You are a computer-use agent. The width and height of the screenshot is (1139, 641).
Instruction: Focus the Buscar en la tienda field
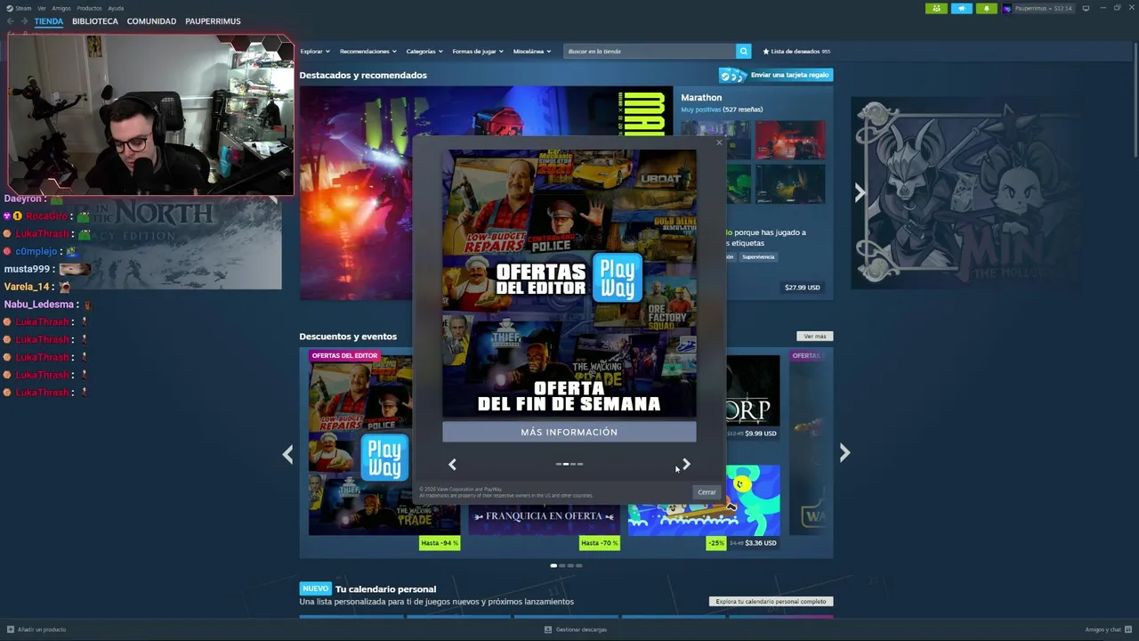[650, 52]
